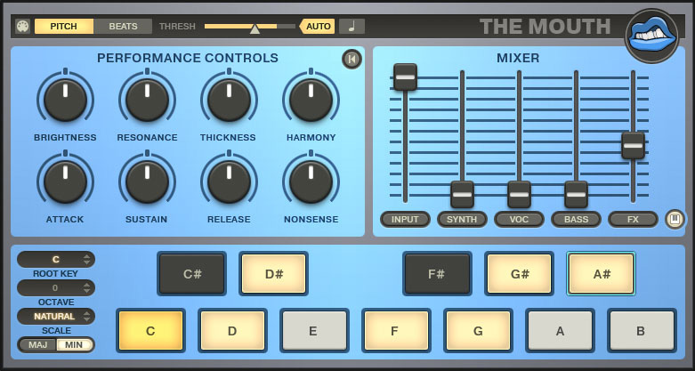The height and width of the screenshot is (371, 695).
Task: Toggle the D note pad
Action: [232, 331]
